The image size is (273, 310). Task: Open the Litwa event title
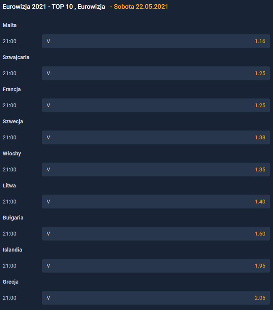coord(9,185)
